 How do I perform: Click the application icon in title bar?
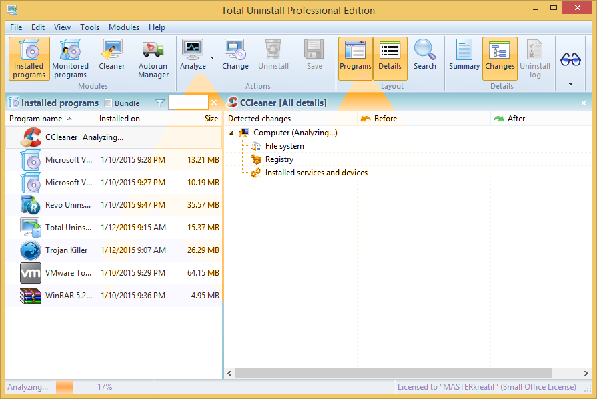coord(12,10)
